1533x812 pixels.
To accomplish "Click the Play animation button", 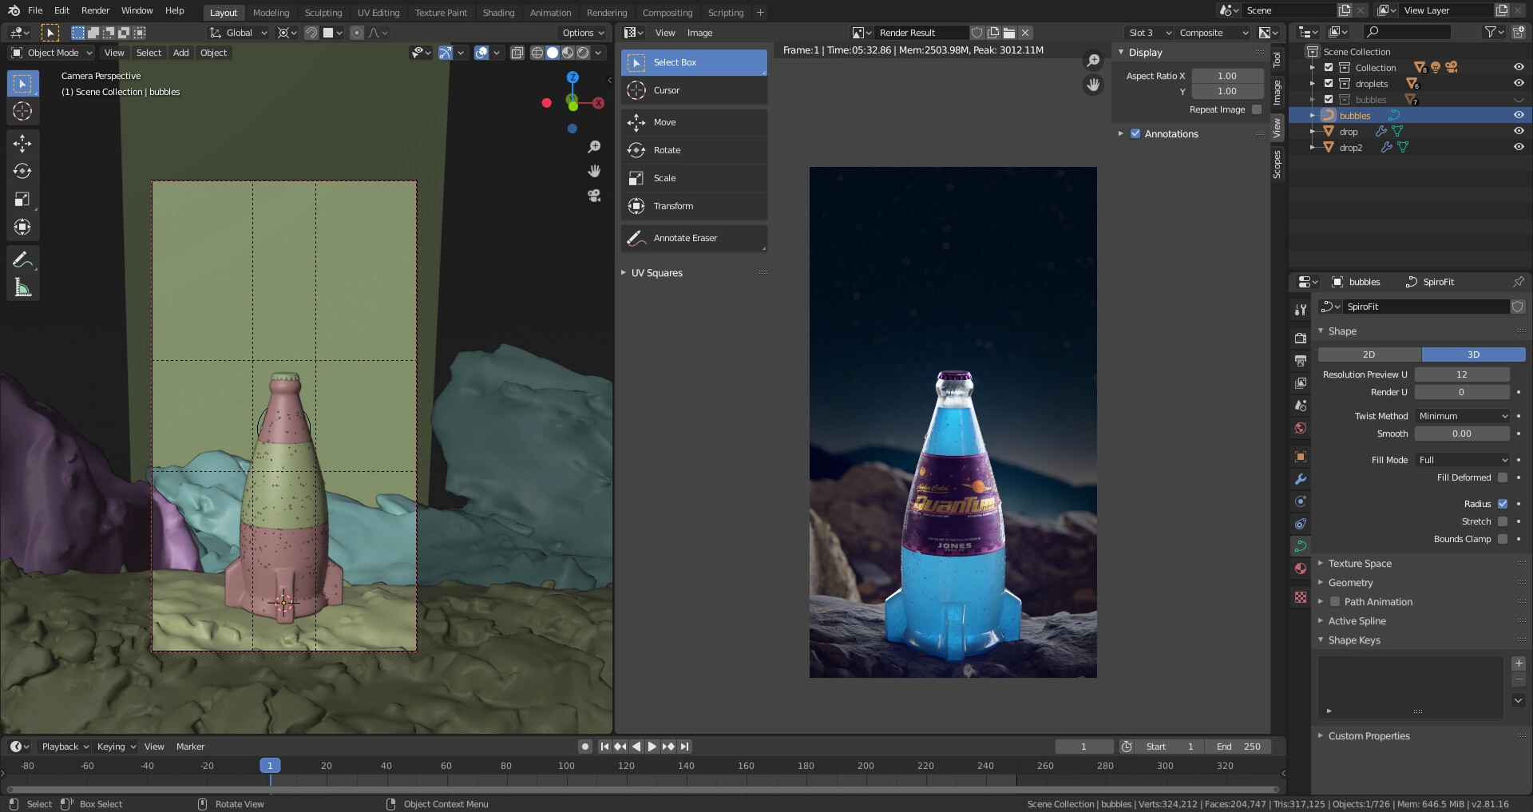I will (652, 747).
